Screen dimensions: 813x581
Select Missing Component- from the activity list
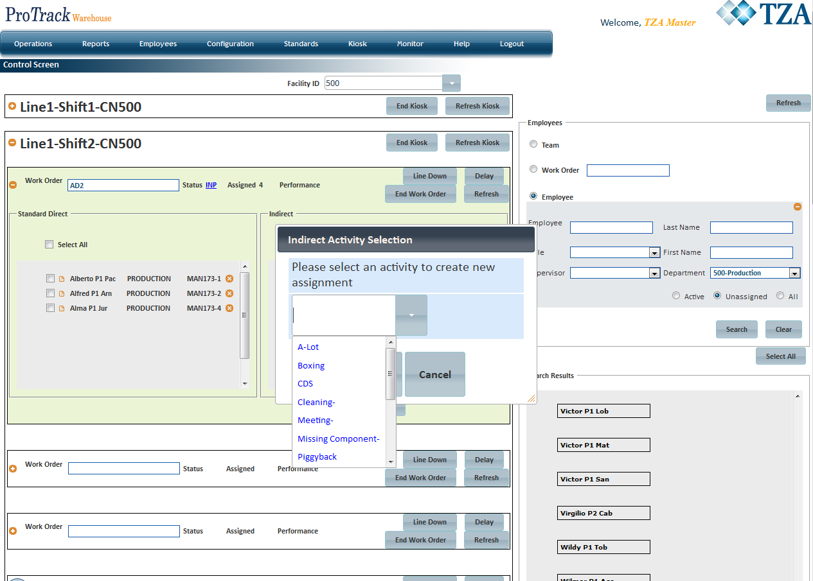[339, 438]
